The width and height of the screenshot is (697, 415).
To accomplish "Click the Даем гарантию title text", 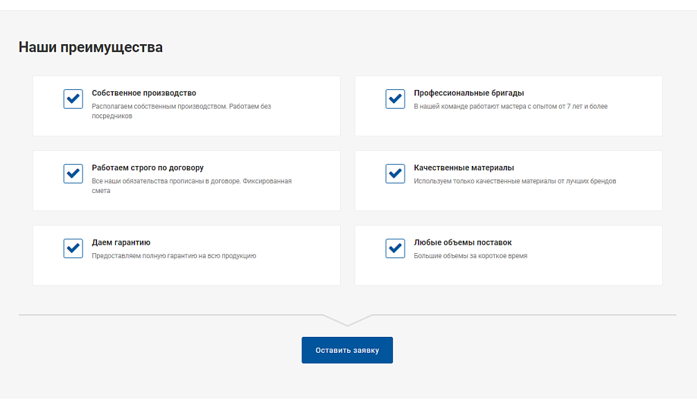I will pos(121,243).
